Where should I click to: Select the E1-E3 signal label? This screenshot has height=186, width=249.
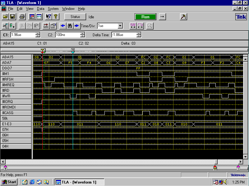pos(16,124)
